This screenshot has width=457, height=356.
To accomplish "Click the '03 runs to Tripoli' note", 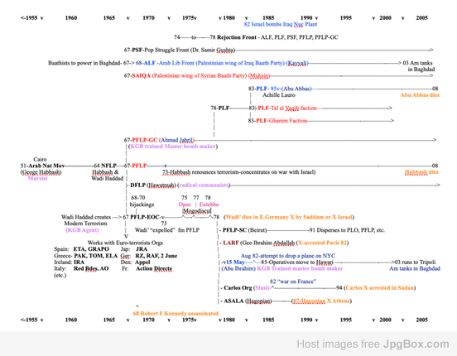I will tap(416, 262).
